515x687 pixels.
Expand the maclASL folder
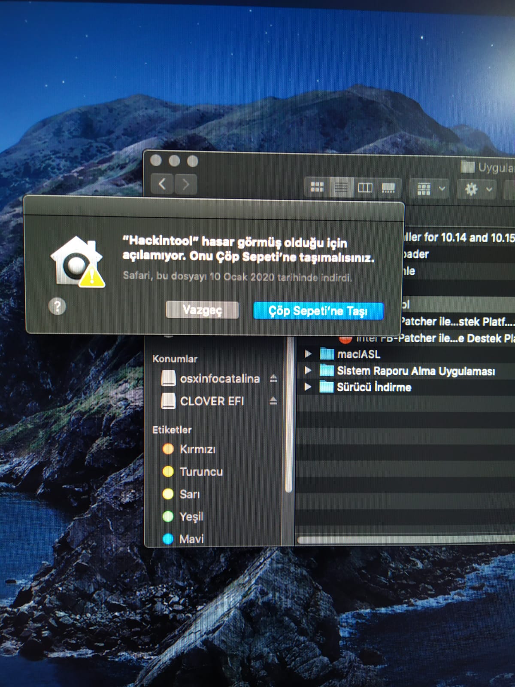(x=308, y=354)
